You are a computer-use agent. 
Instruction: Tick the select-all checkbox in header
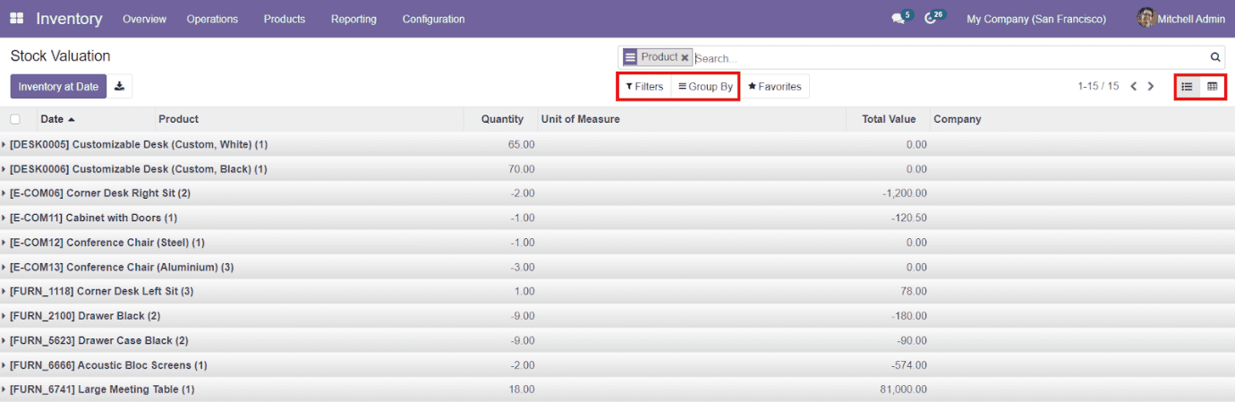(15, 119)
